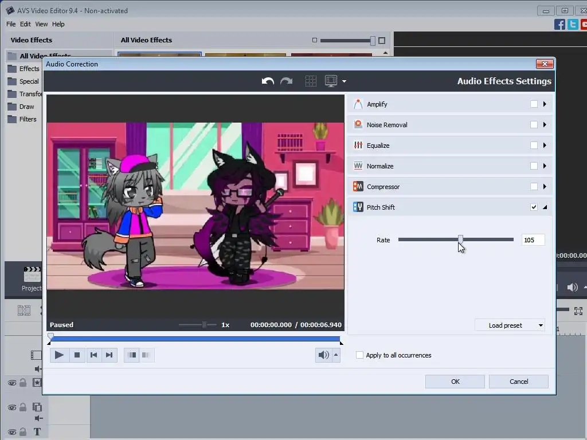Image resolution: width=587 pixels, height=440 pixels.
Task: Open the File menu
Action: (11, 24)
